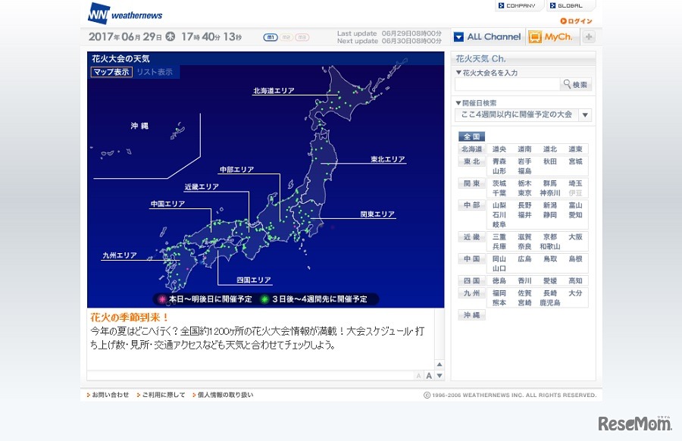Click the magnifier 検索 search icon

tap(568, 84)
